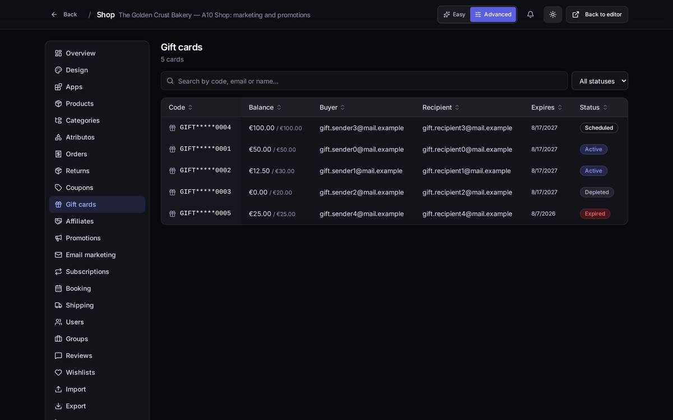This screenshot has width=673, height=420.
Task: Click the Subscriptions repeat icon
Action: (58, 272)
